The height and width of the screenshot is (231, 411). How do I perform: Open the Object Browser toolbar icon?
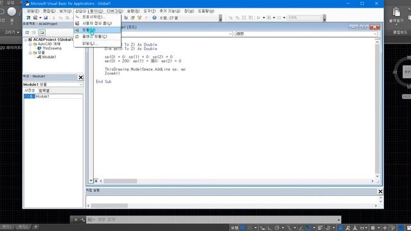(x=139, y=18)
